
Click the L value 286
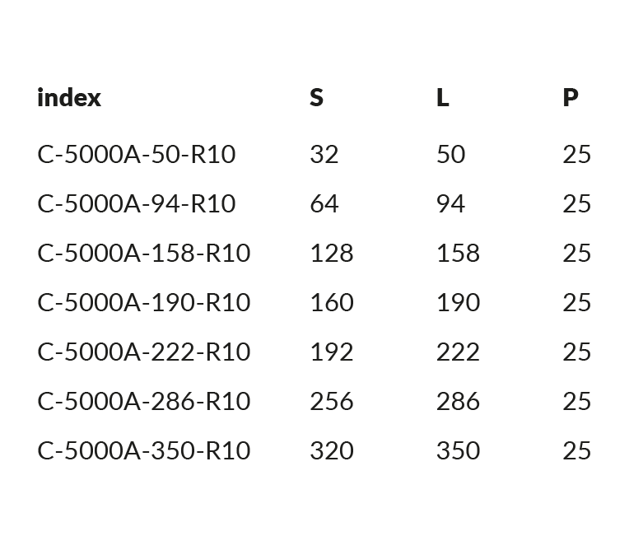[x=458, y=401]
